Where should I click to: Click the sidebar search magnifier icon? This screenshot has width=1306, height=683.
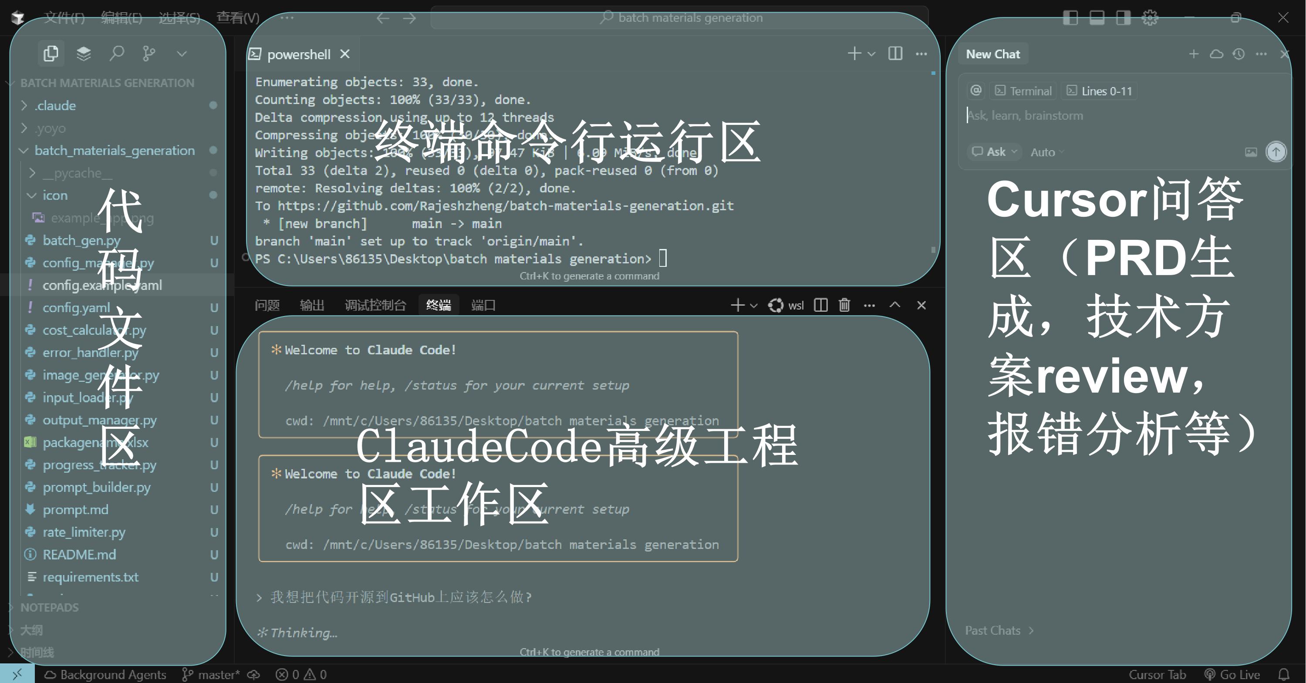(117, 53)
